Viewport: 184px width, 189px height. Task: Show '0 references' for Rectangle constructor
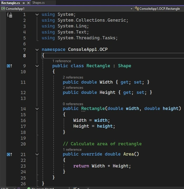(x=73, y=104)
